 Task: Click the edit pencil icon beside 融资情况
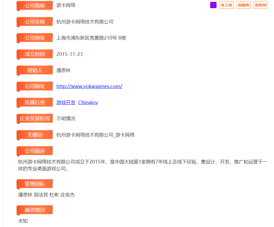(x=52, y=207)
